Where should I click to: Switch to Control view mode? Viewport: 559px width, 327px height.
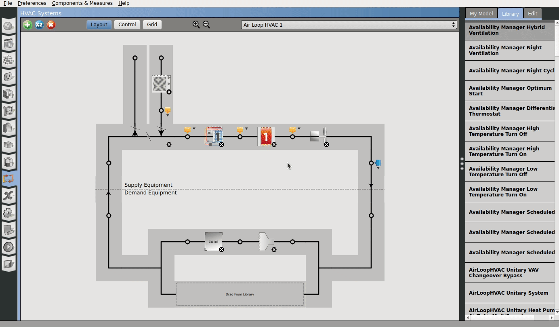pos(127,24)
